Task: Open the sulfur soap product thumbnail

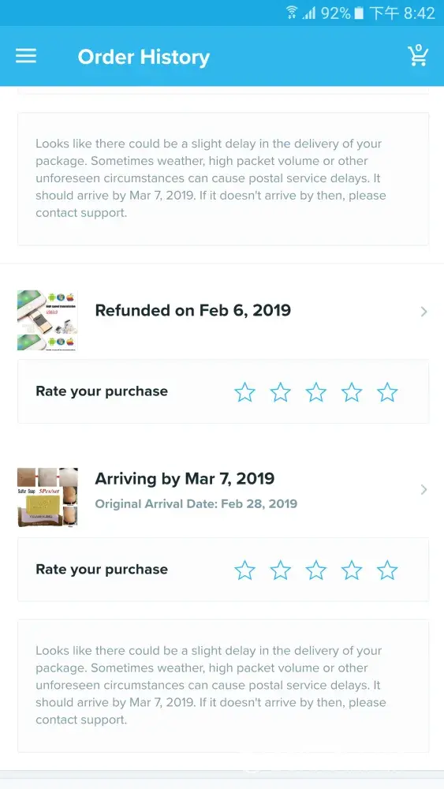Action: 47,498
